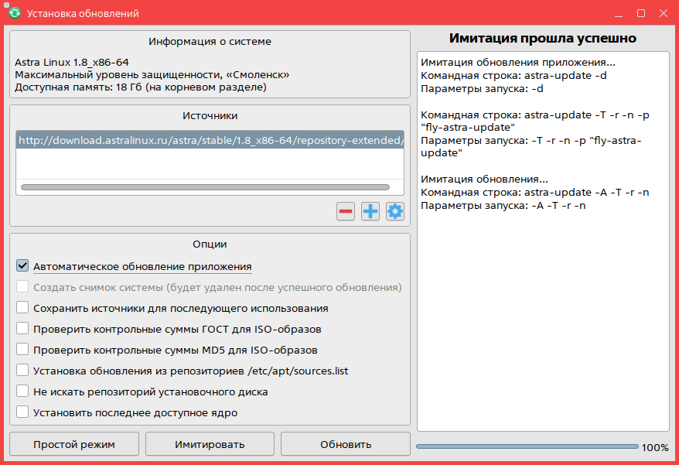
Task: Enable update from /etc/apt/sources.list repositories
Action: (x=22, y=371)
